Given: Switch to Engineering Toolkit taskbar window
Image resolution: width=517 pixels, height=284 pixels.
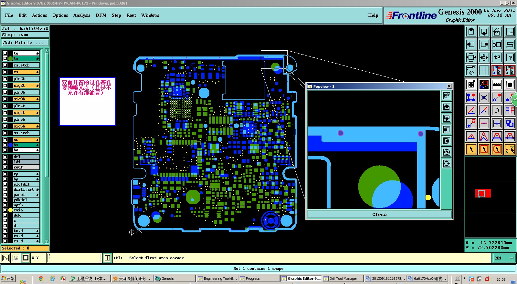Looking at the screenshot, I should 217,279.
